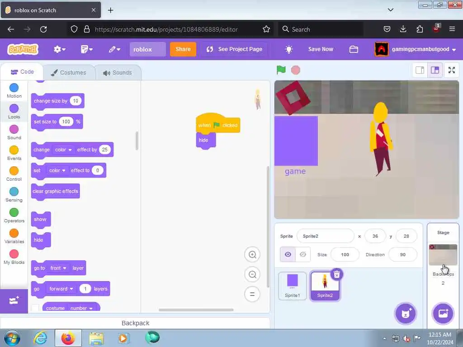Switch to large stage layout
Image resolution: width=463 pixels, height=347 pixels.
pos(435,70)
